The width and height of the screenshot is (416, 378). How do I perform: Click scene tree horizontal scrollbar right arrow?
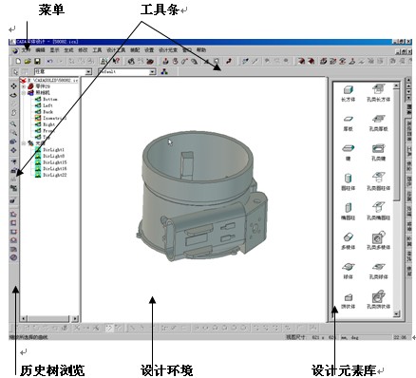point(75,318)
